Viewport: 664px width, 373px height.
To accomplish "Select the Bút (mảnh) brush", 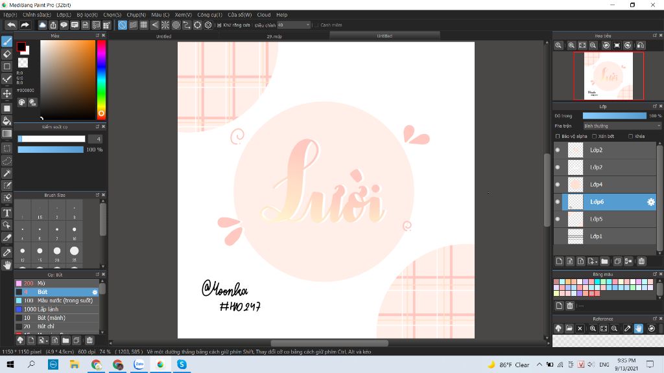I will [57, 318].
